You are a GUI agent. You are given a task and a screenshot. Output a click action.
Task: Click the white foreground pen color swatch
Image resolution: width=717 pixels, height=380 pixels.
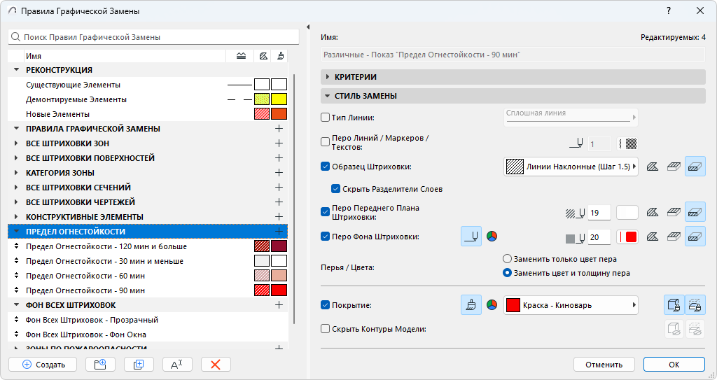point(627,213)
